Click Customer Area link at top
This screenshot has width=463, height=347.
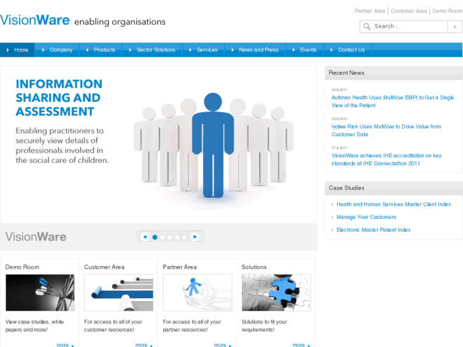coord(409,11)
